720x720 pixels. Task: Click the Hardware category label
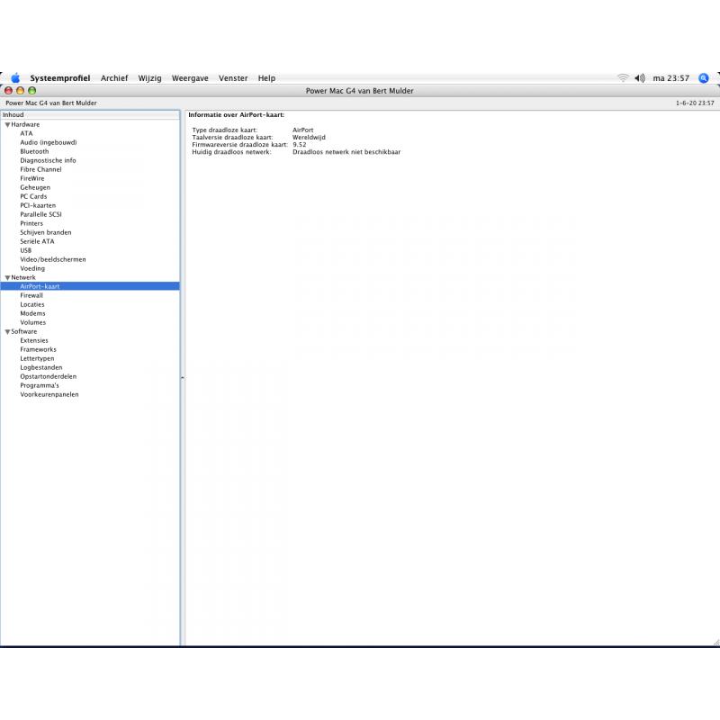click(x=25, y=124)
